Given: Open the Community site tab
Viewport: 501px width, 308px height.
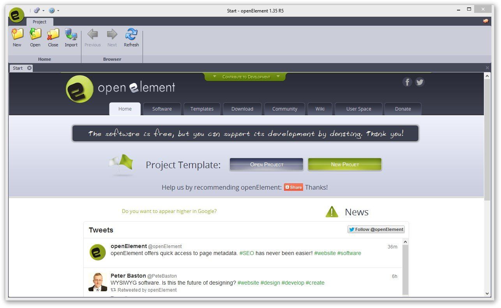Looking at the screenshot, I should (285, 109).
